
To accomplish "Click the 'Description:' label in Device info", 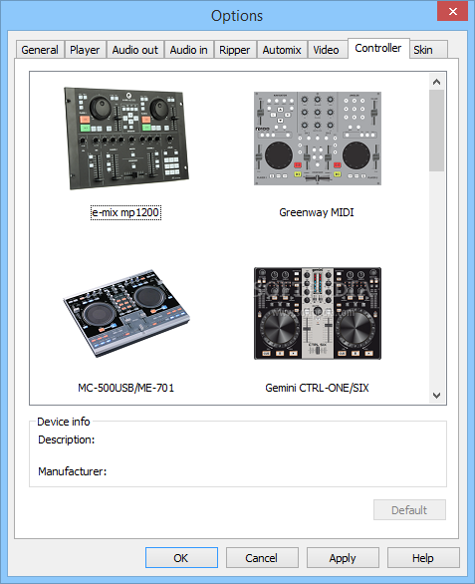I will [67, 439].
